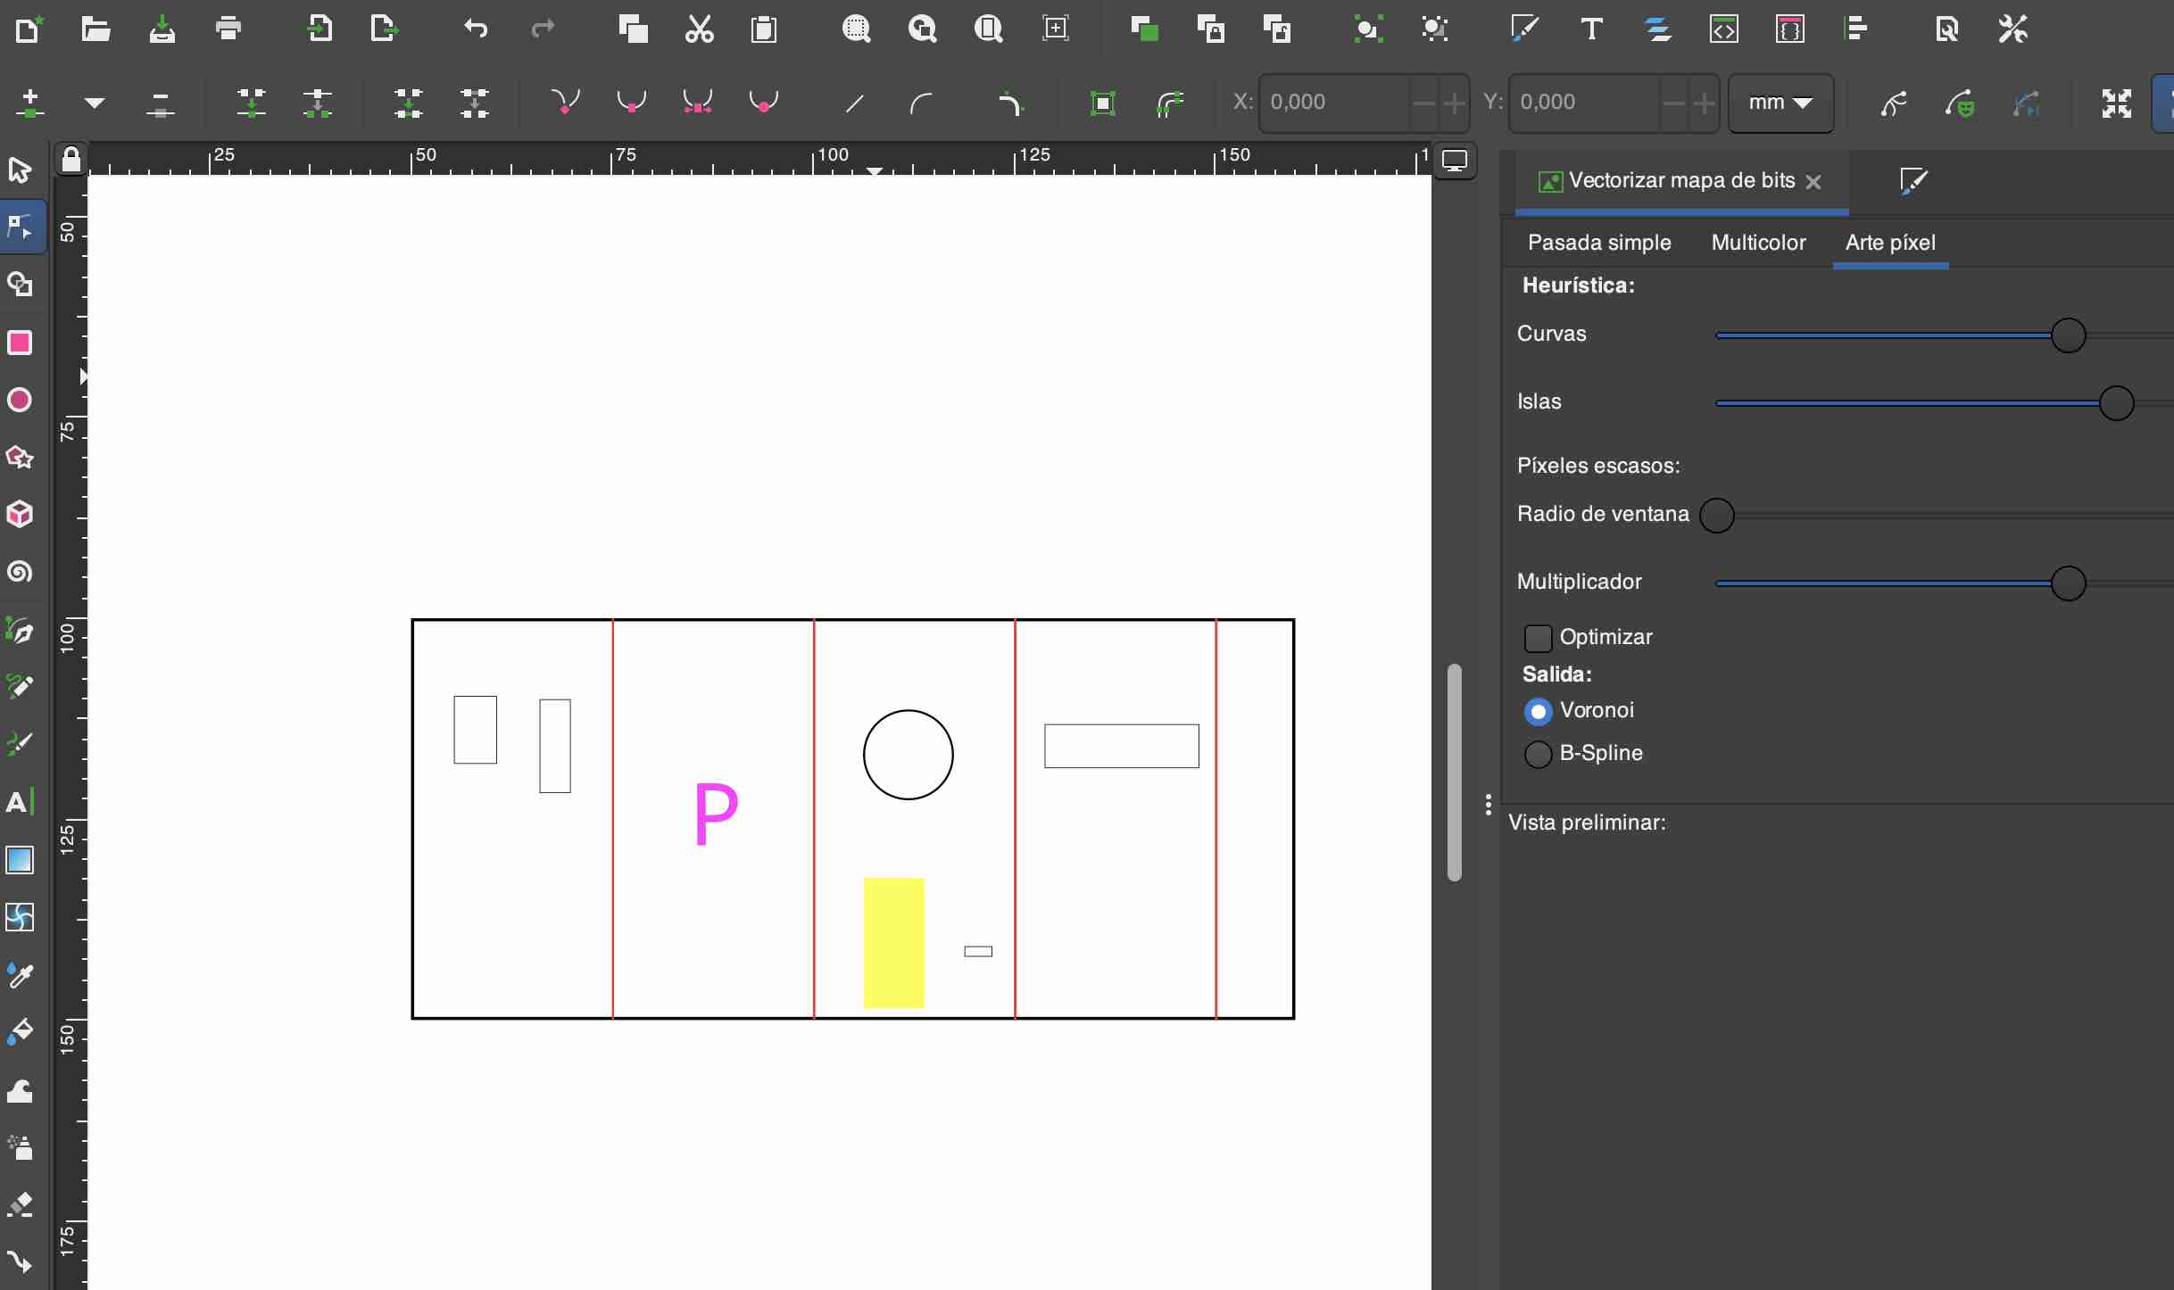The width and height of the screenshot is (2174, 1290).
Task: Activate the Dropper color picker tool
Action: [x=20, y=975]
